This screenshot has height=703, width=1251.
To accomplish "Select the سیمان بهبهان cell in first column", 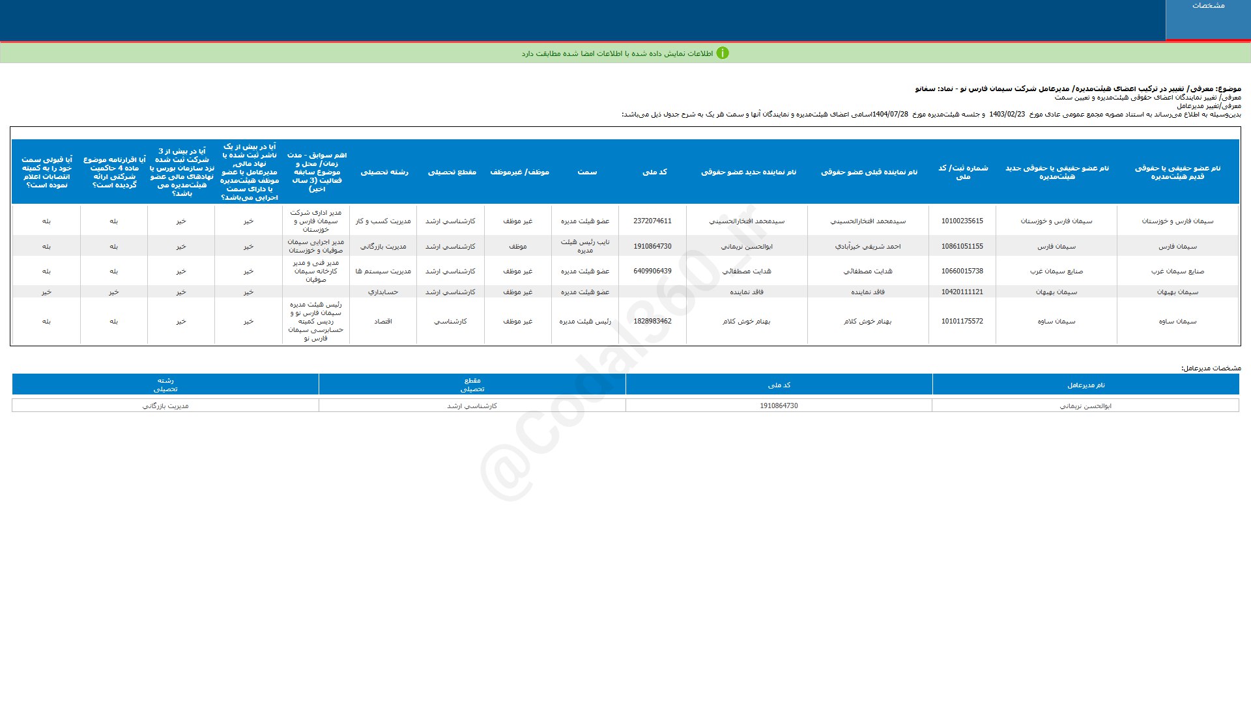I will [x=1177, y=292].
